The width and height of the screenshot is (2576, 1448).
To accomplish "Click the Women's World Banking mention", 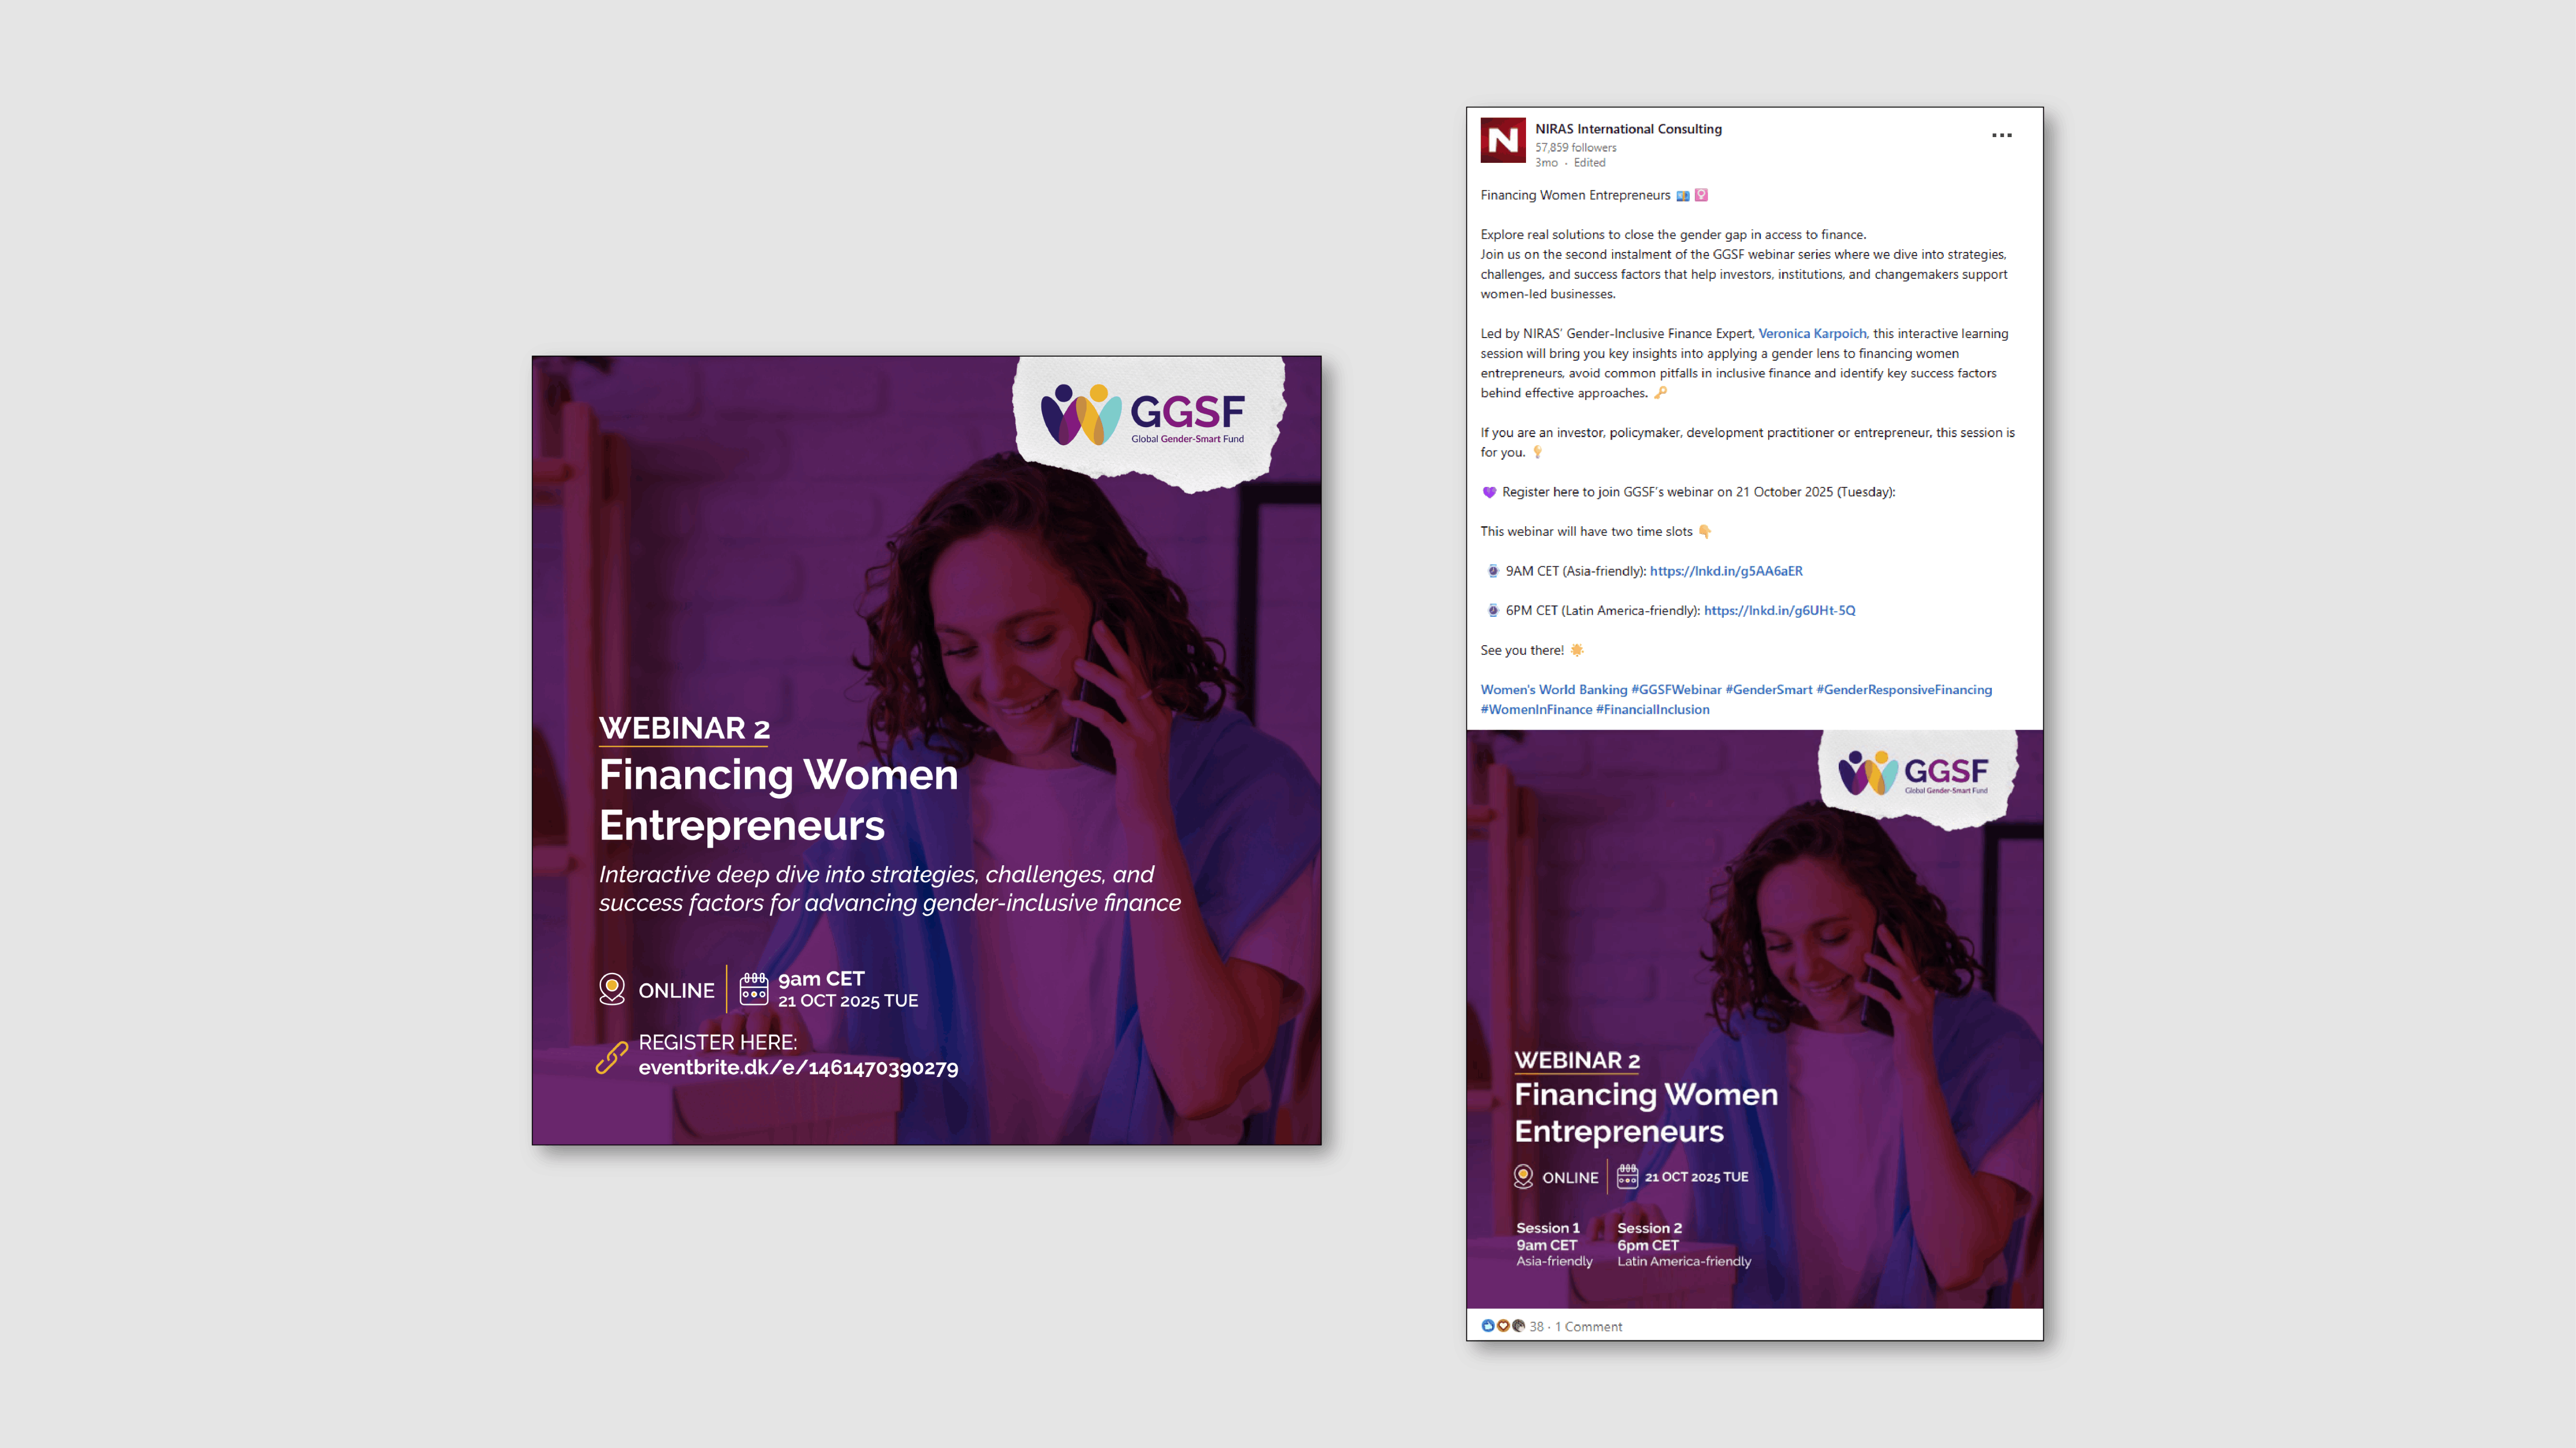I will (1553, 690).
